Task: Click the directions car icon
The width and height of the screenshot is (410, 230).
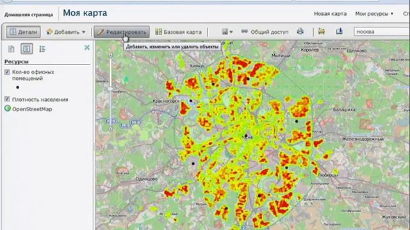Action: coord(322,31)
